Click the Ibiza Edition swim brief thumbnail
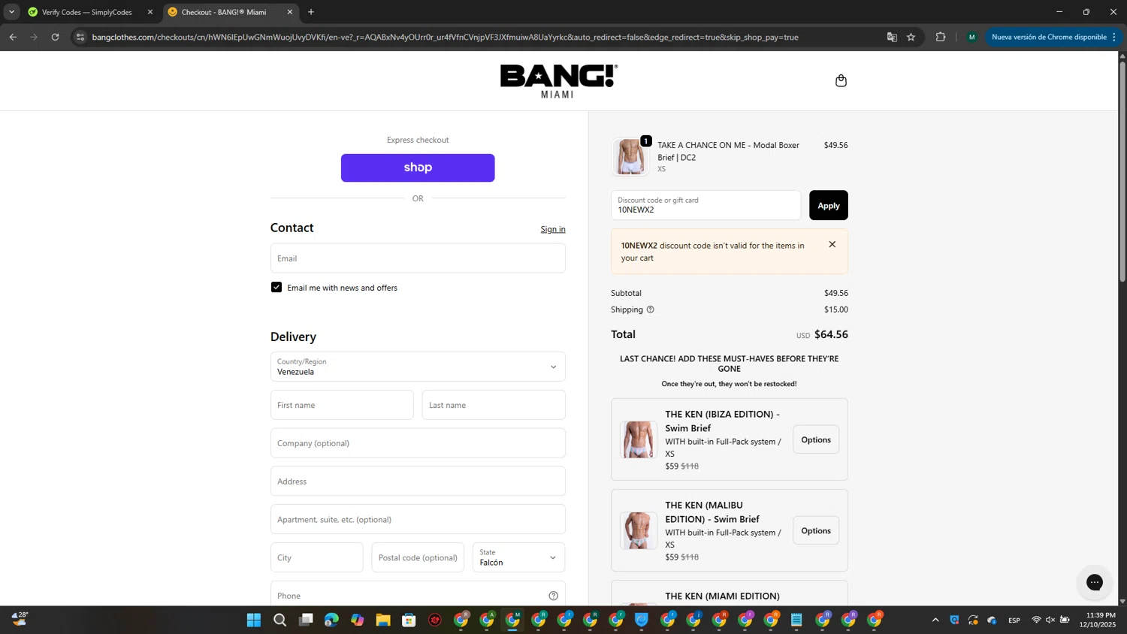Screen dimensions: 1127x634 point(638,439)
